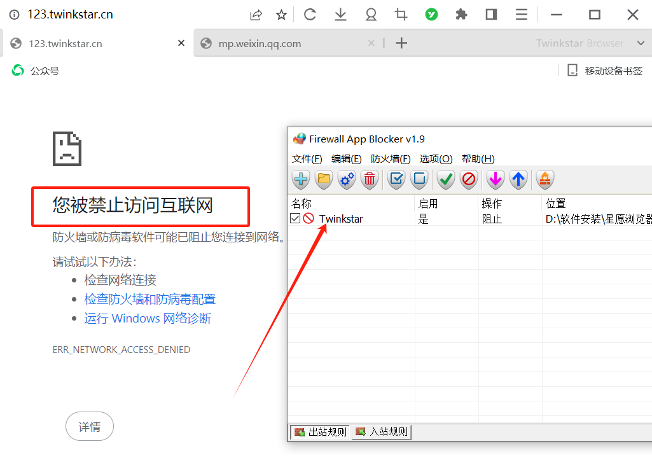Select the 出站规则 tab
Viewport: 652px width, 458px height.
tap(320, 432)
